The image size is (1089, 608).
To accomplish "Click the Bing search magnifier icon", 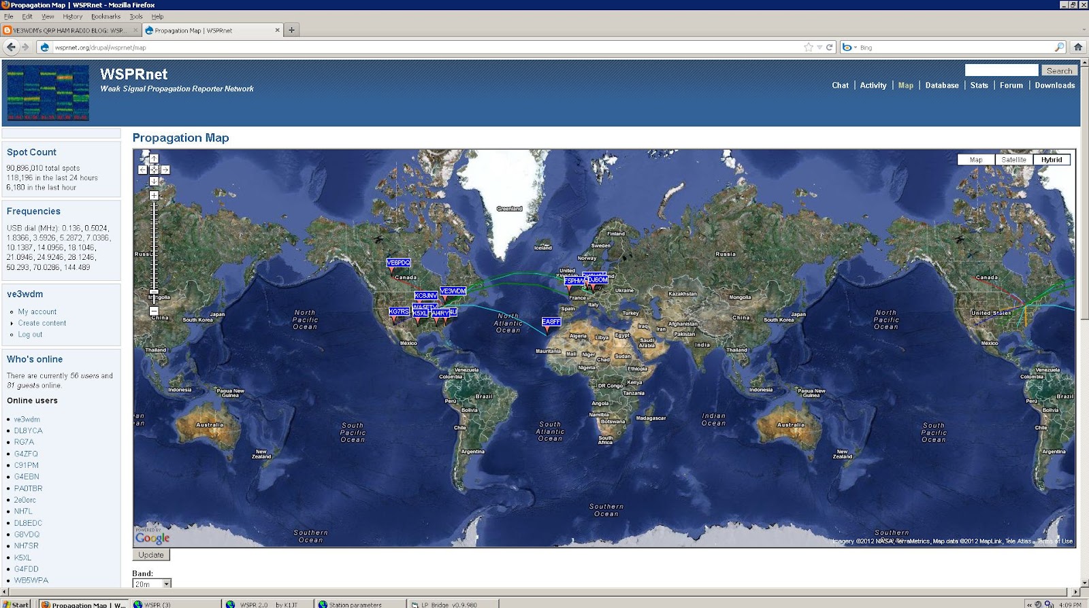I will (1059, 47).
